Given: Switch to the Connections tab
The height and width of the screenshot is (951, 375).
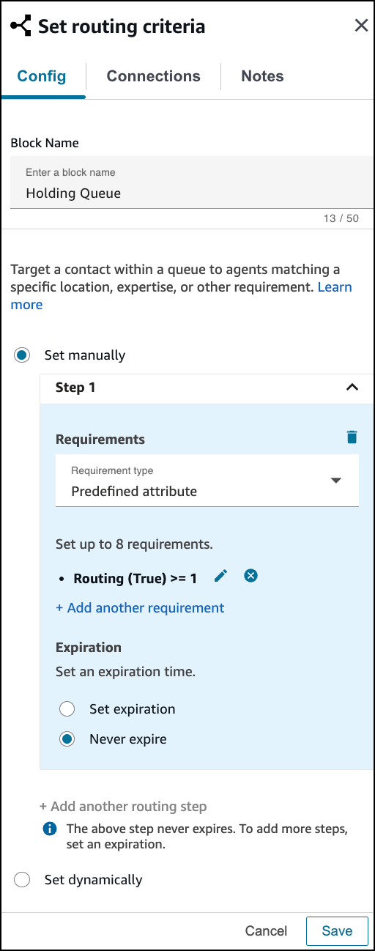Looking at the screenshot, I should click(x=153, y=76).
